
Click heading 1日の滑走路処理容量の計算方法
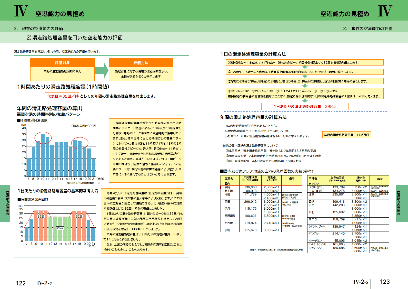coord(253,54)
